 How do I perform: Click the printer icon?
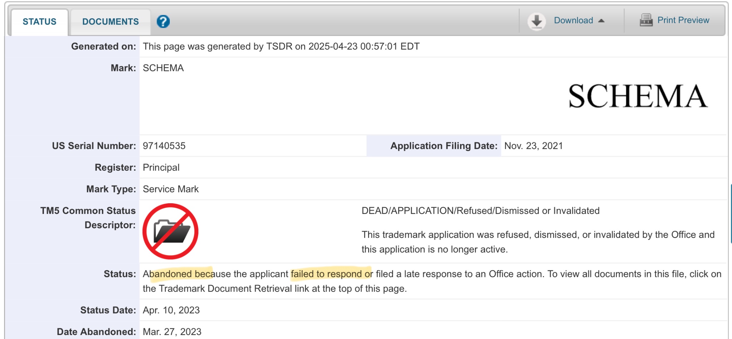(x=646, y=20)
